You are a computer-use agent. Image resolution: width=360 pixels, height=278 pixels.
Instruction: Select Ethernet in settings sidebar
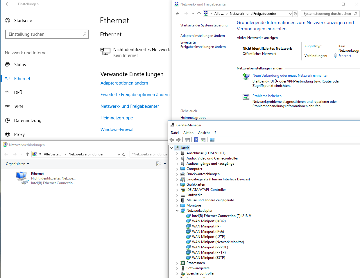22,79
